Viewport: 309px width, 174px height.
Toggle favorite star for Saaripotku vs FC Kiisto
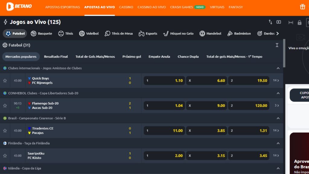pyautogui.click(x=5, y=156)
